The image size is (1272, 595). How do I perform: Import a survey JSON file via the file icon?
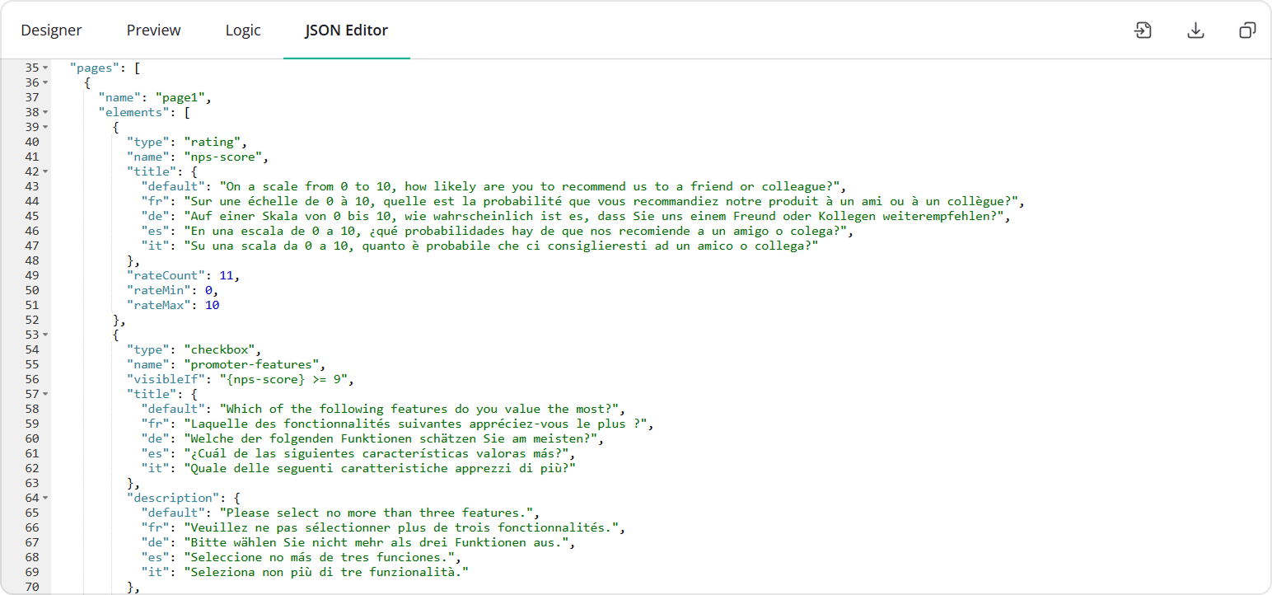click(x=1143, y=30)
